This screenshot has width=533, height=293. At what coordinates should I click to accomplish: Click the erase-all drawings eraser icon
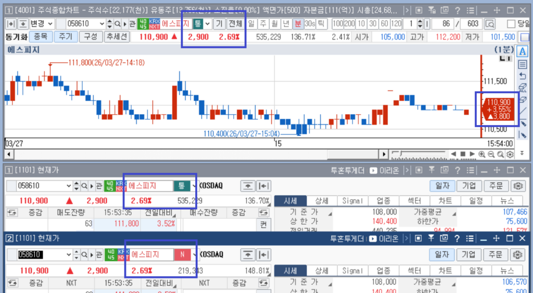click(523, 87)
